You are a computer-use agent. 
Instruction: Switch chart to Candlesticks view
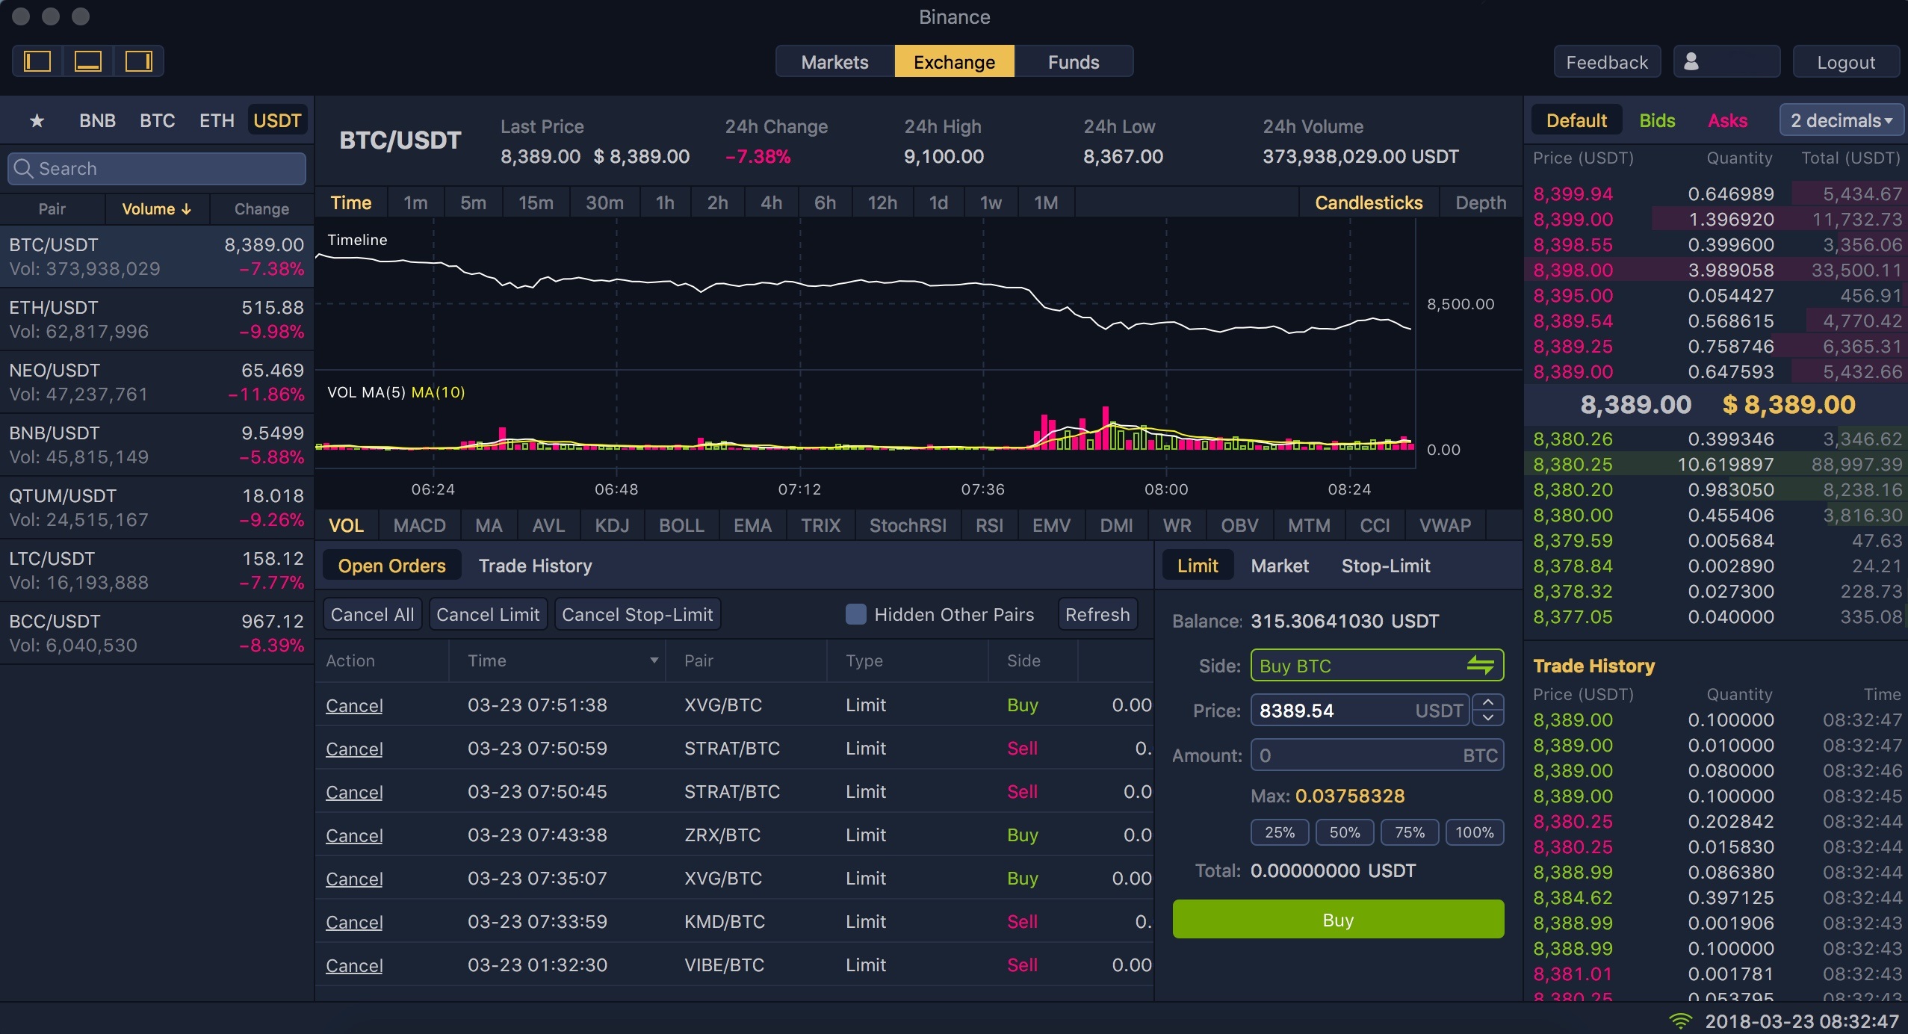(1369, 202)
